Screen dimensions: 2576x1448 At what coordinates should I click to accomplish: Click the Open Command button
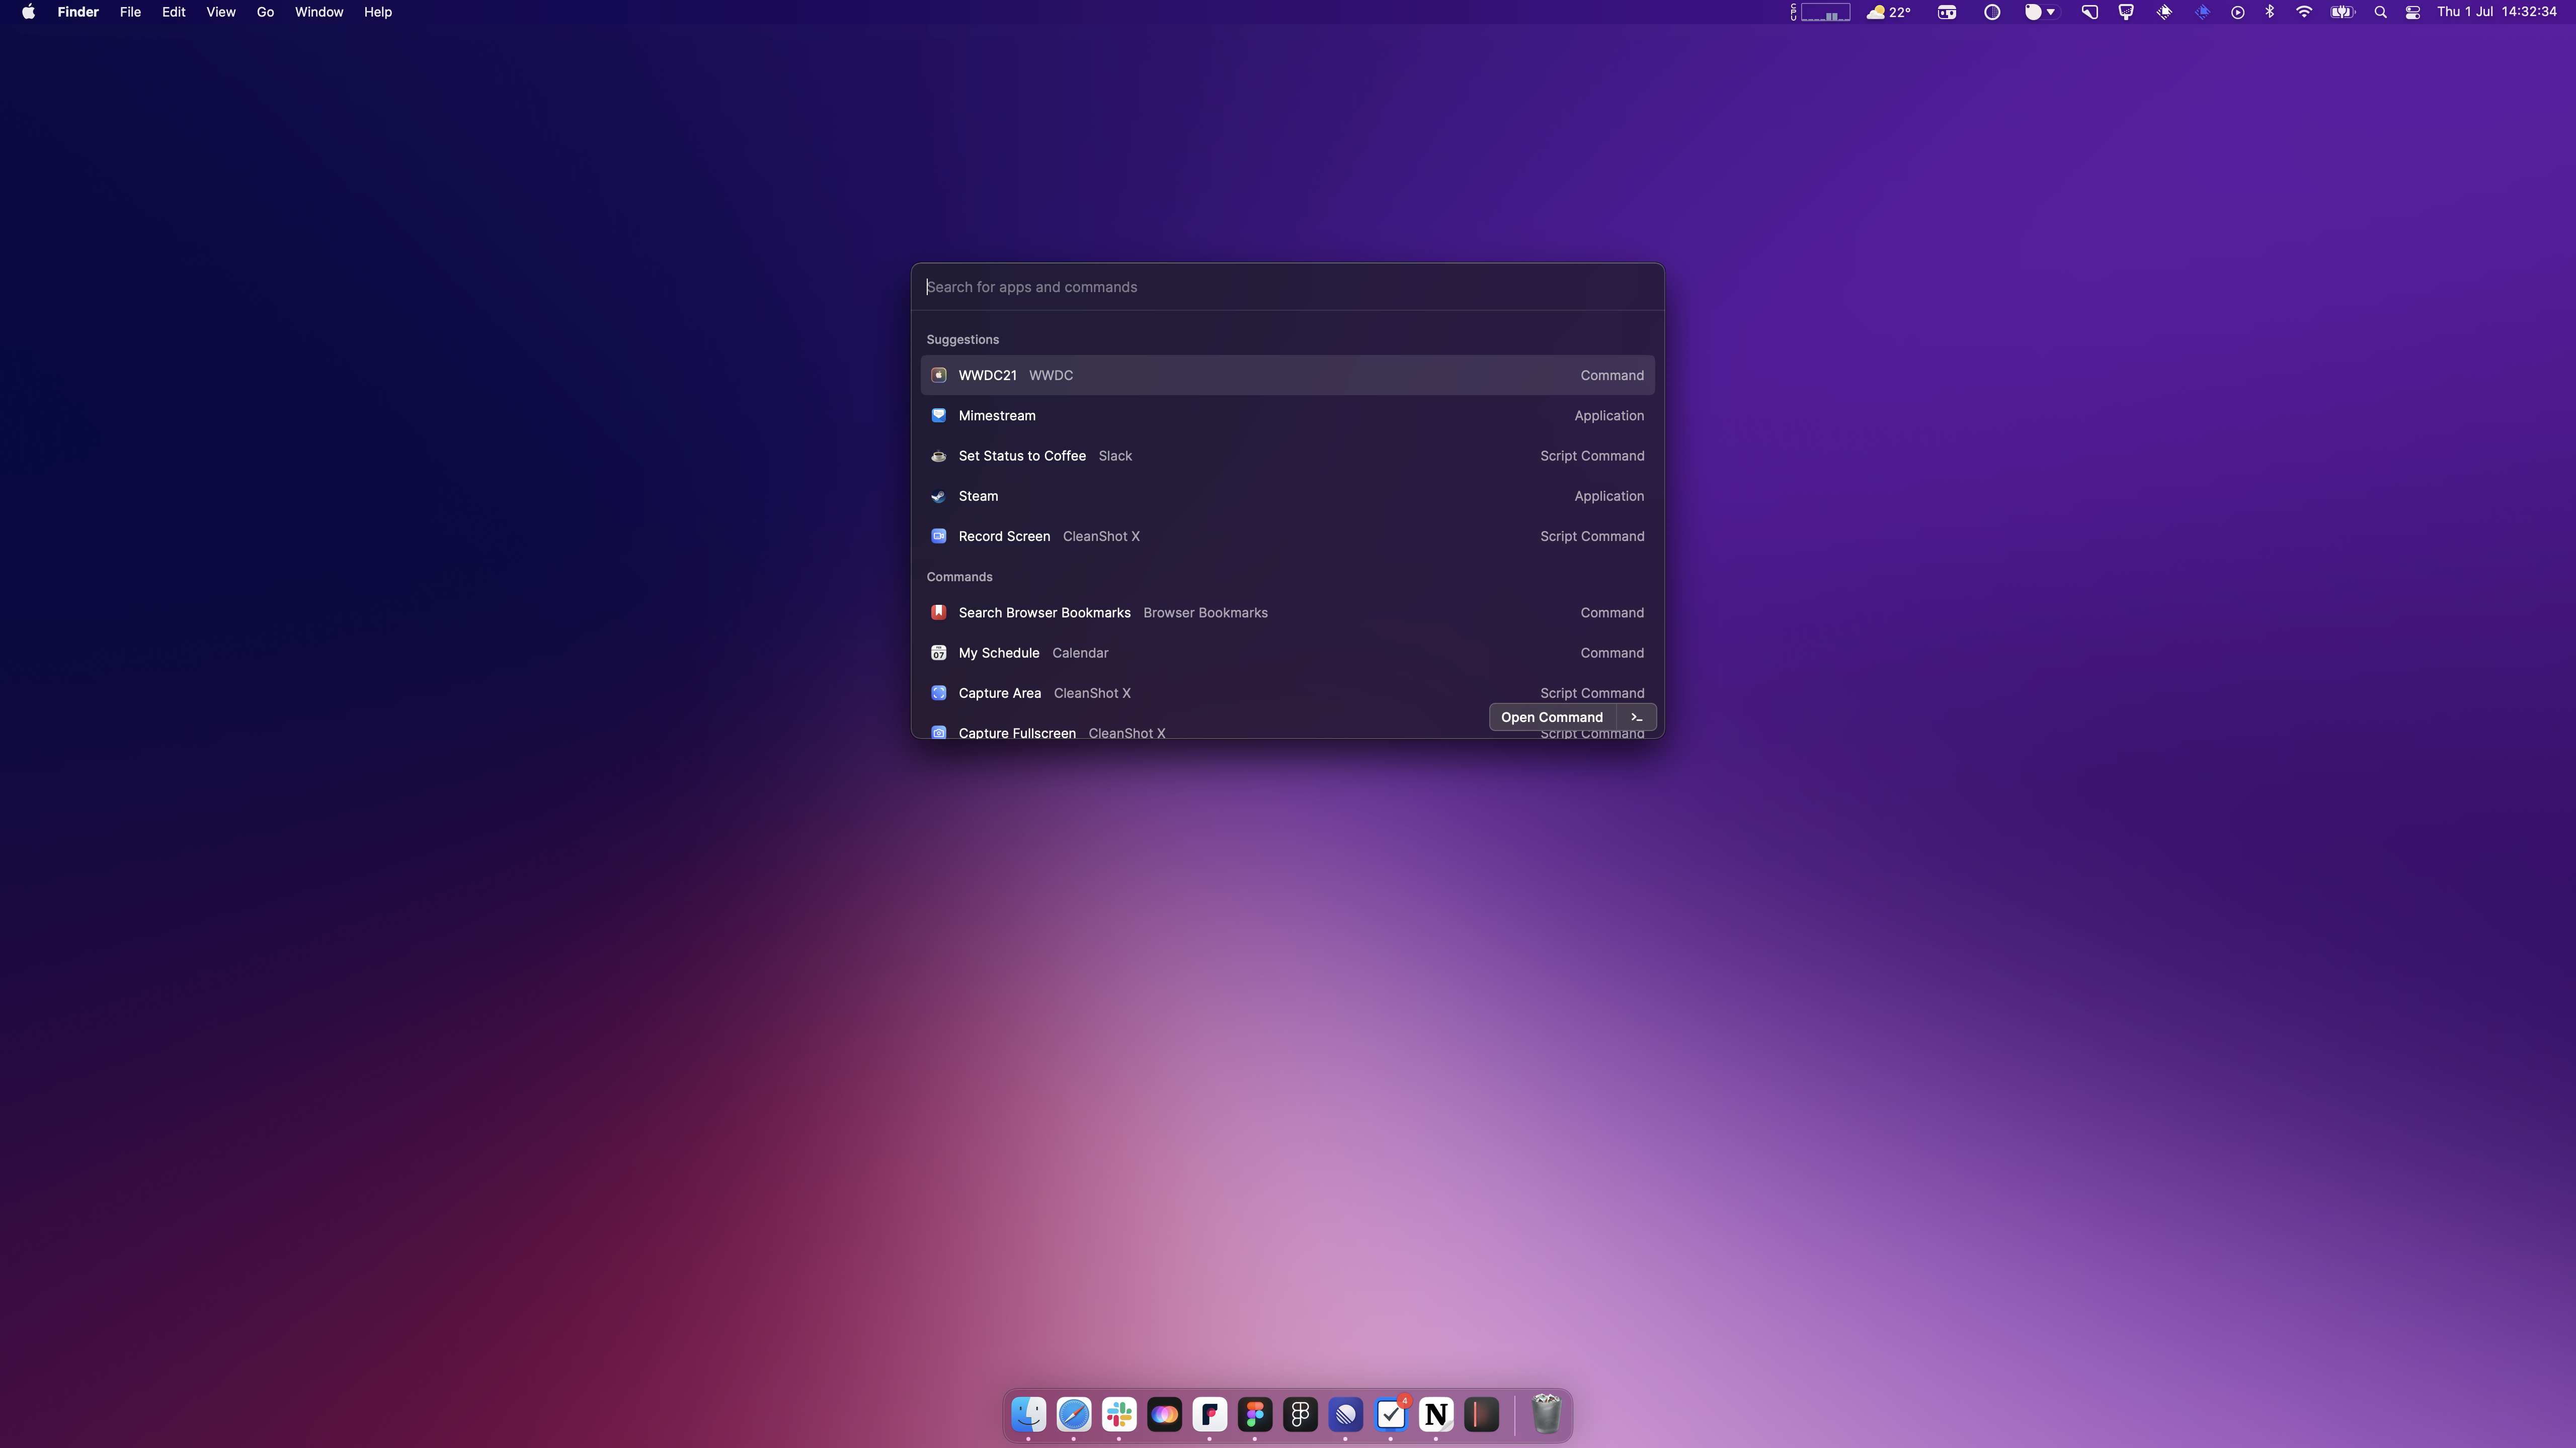(x=1551, y=717)
